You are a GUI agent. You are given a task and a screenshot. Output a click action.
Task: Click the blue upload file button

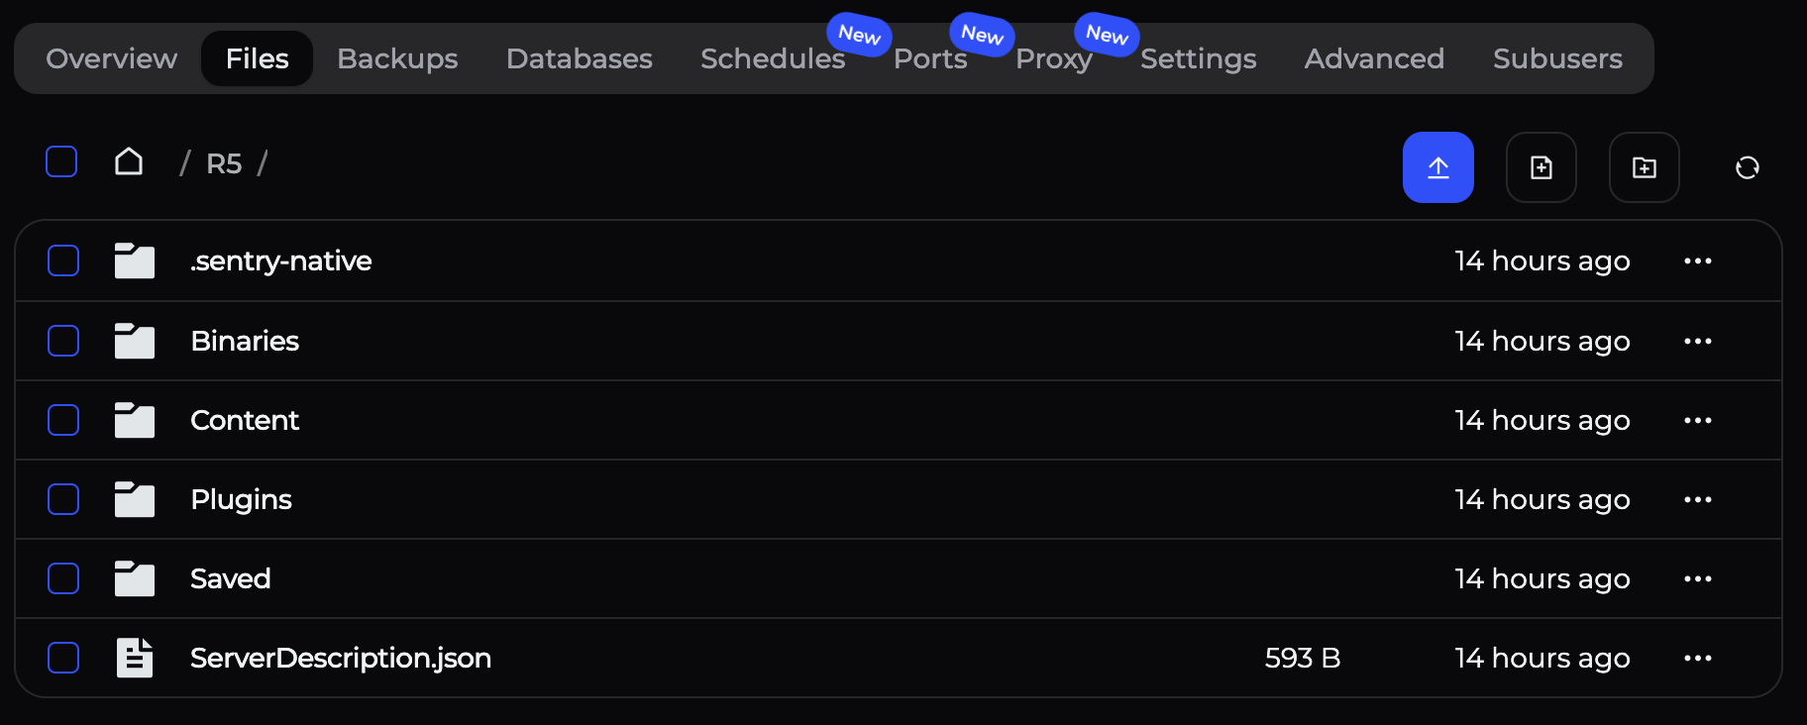coord(1437,167)
